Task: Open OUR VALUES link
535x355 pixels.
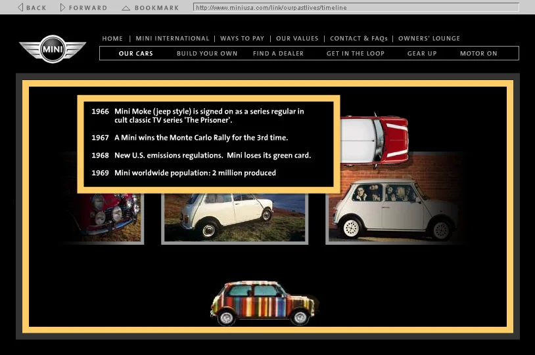Action: click(x=297, y=39)
